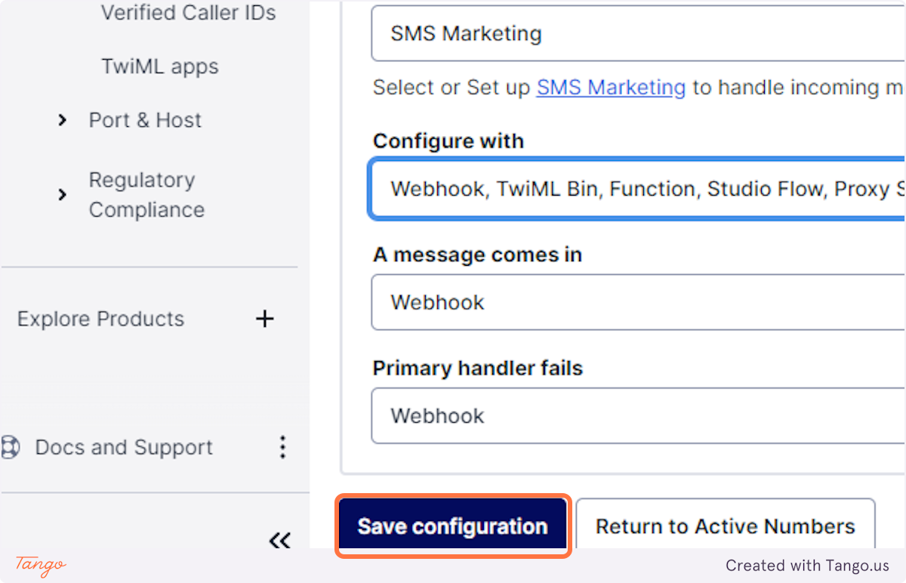Click the Explore Products plus icon

[264, 319]
